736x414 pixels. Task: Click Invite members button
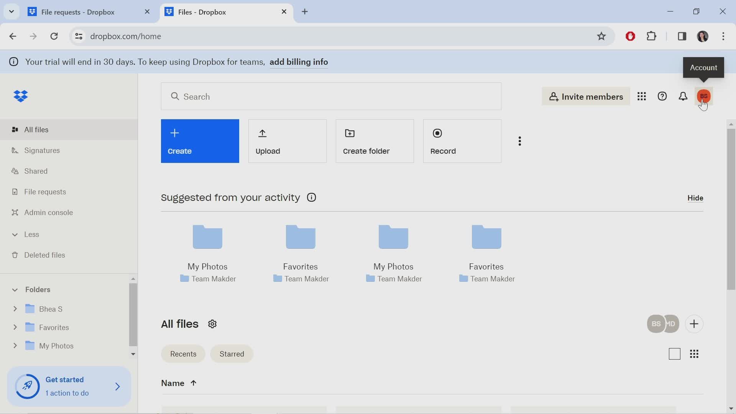586,96
